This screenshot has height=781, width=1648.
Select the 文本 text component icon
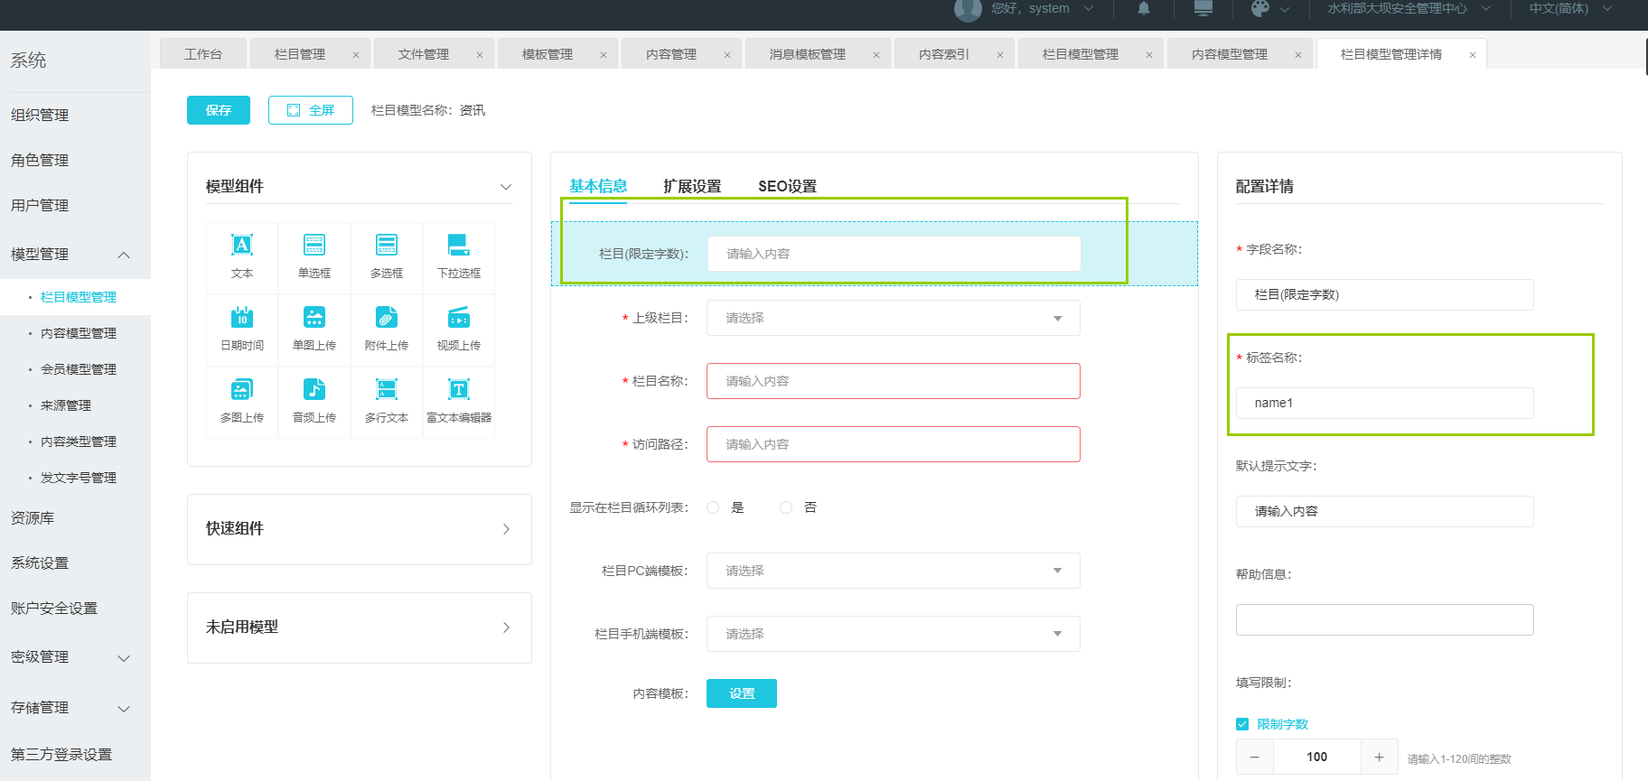coord(242,246)
